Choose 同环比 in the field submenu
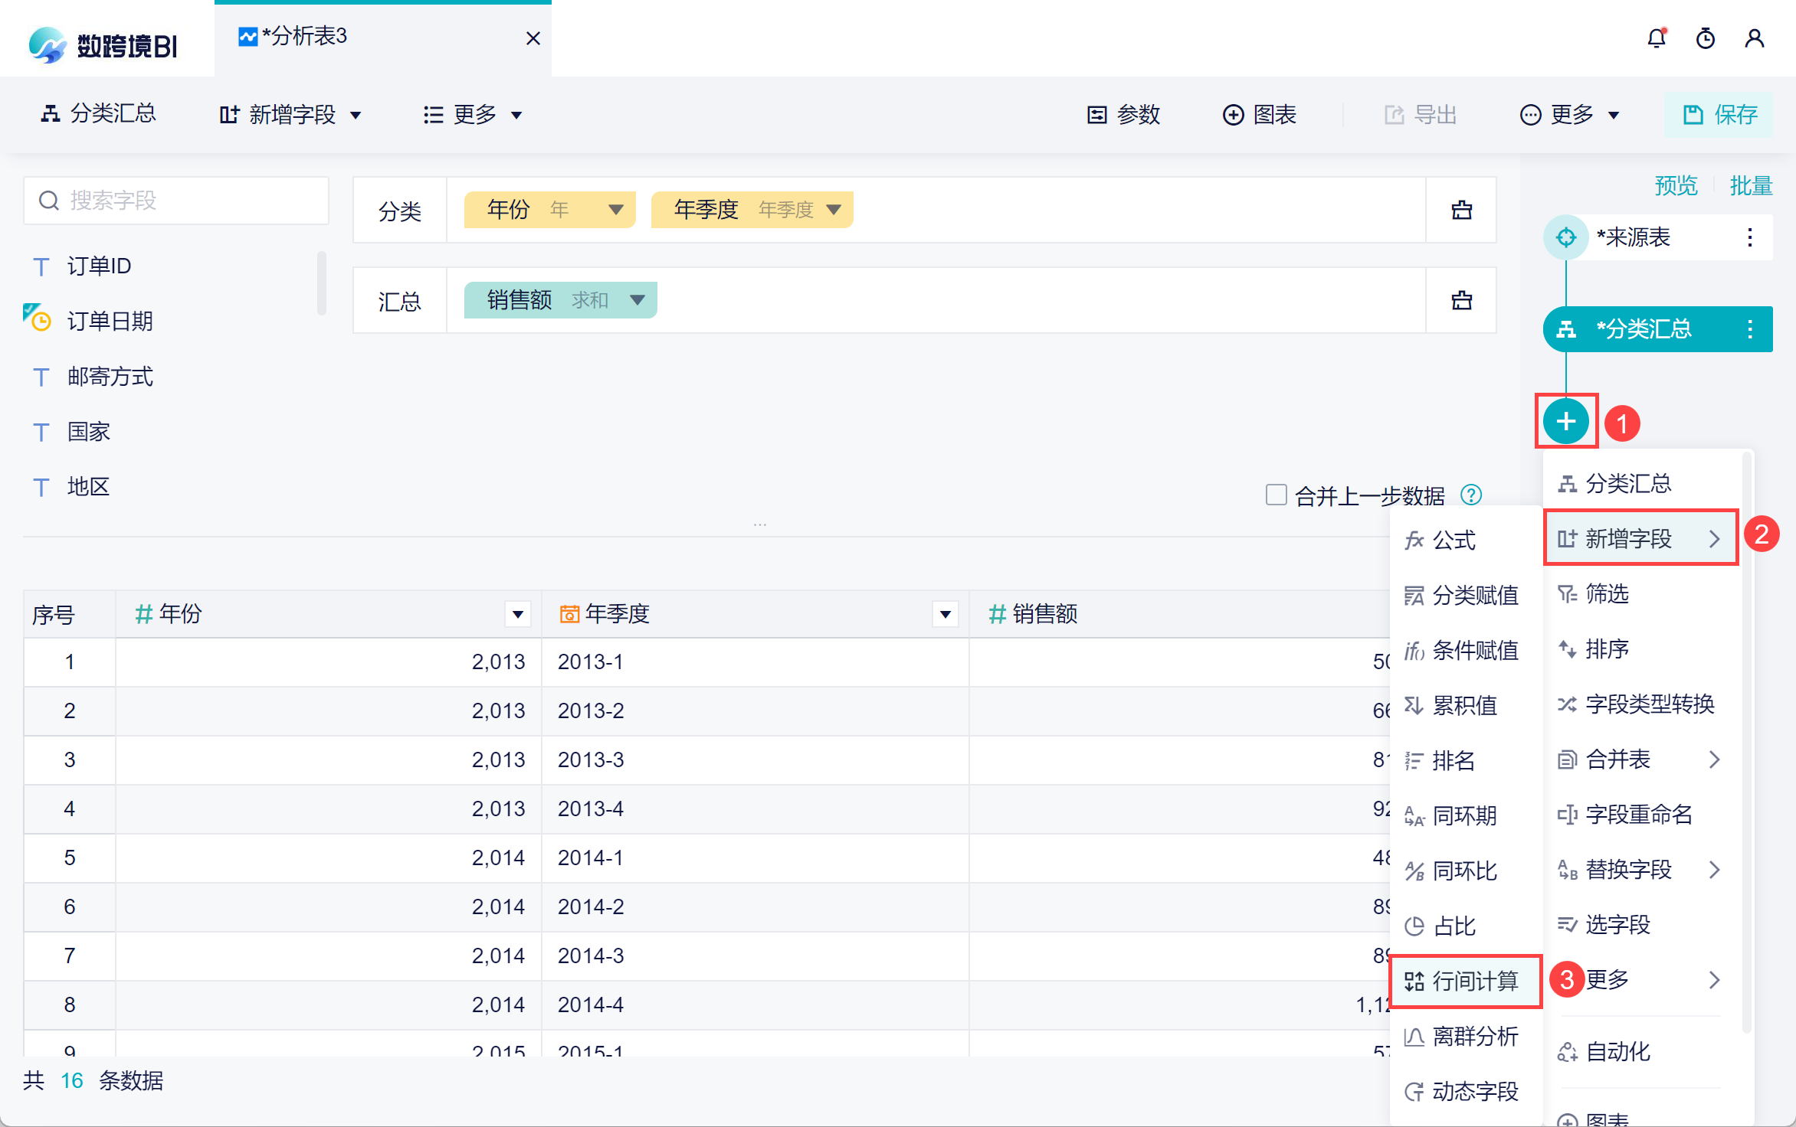Viewport: 1796px width, 1127px height. click(1463, 871)
